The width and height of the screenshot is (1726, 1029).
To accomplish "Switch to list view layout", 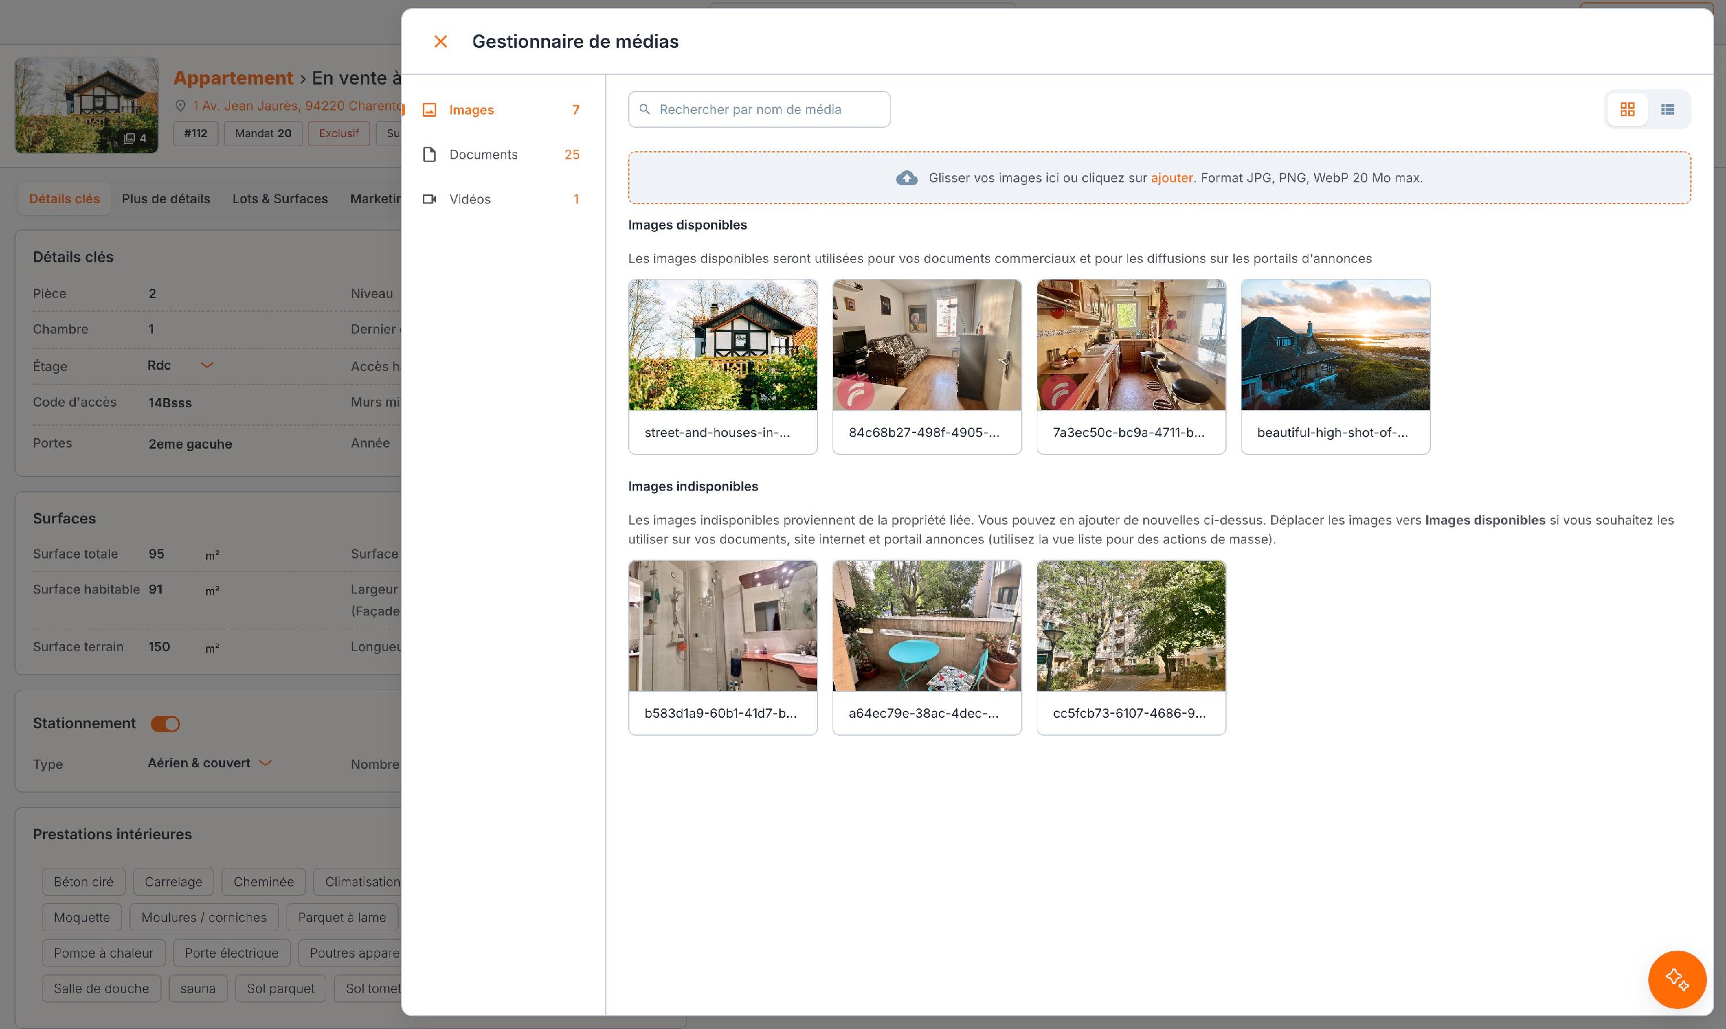I will [1668, 109].
